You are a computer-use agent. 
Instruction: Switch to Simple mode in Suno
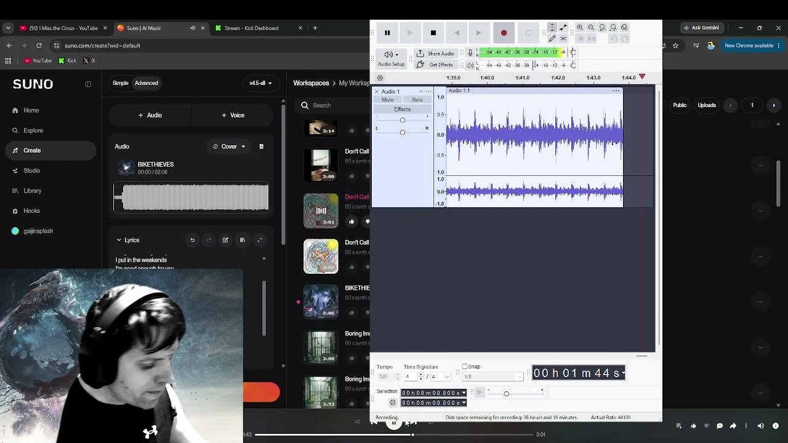click(121, 83)
